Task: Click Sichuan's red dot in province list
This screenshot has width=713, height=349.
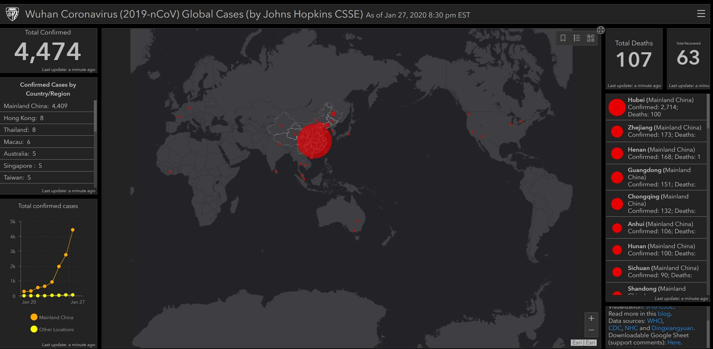Action: coord(617,272)
